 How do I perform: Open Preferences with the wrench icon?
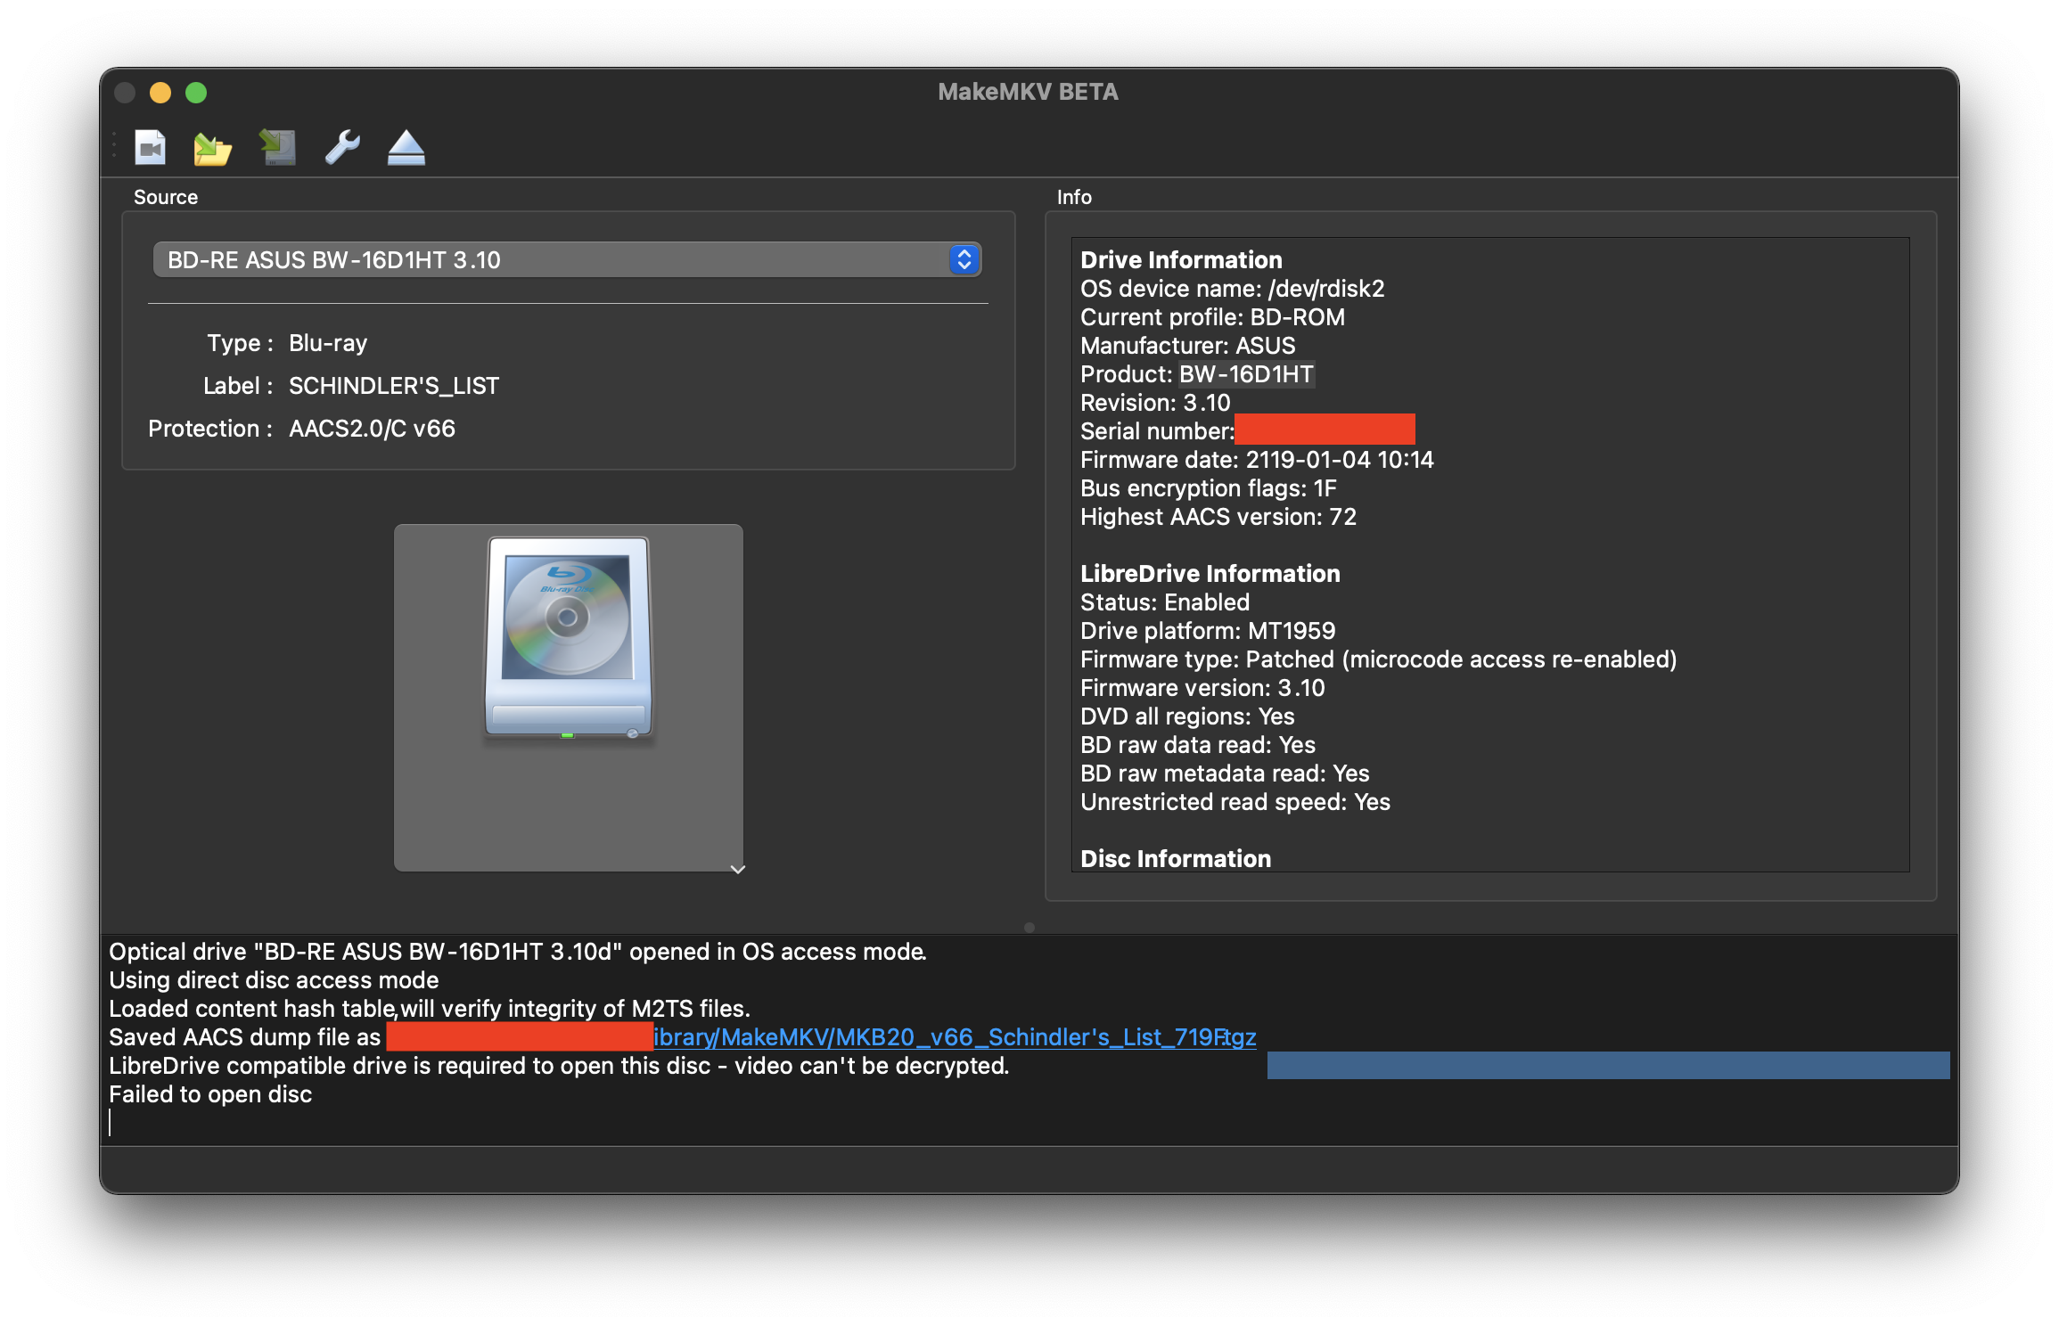tap(342, 147)
